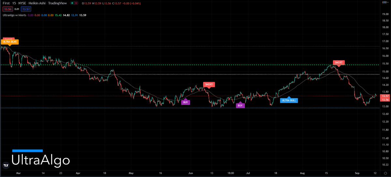Click the 11.40 price axis label
The height and width of the screenshot is (177, 391).
pos(385,138)
